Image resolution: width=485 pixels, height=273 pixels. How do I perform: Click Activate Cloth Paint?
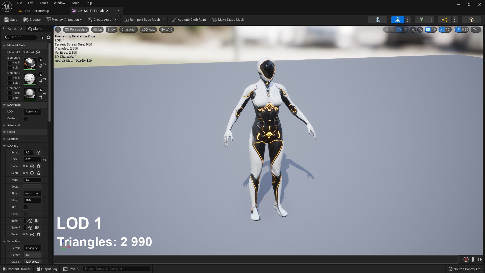(189, 20)
